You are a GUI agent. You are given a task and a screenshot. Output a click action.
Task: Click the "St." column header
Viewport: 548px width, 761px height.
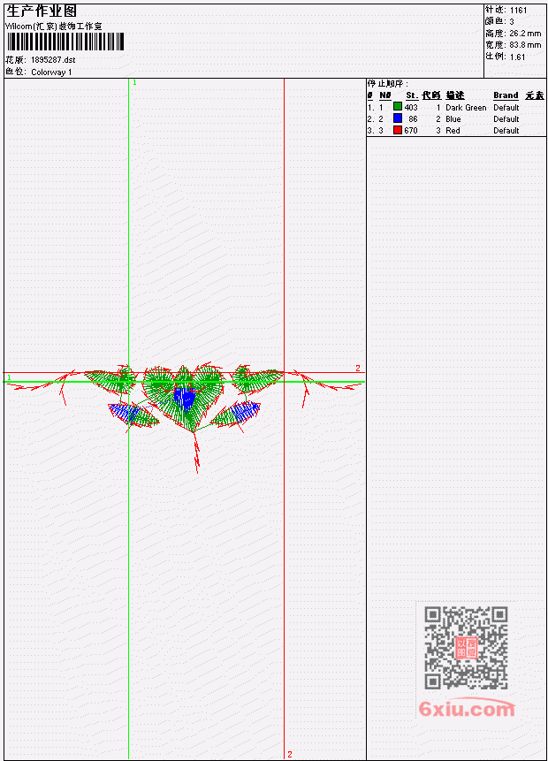411,95
